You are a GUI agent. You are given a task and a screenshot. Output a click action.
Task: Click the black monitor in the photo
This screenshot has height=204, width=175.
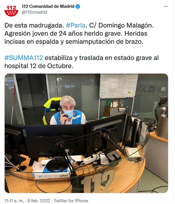point(54,140)
